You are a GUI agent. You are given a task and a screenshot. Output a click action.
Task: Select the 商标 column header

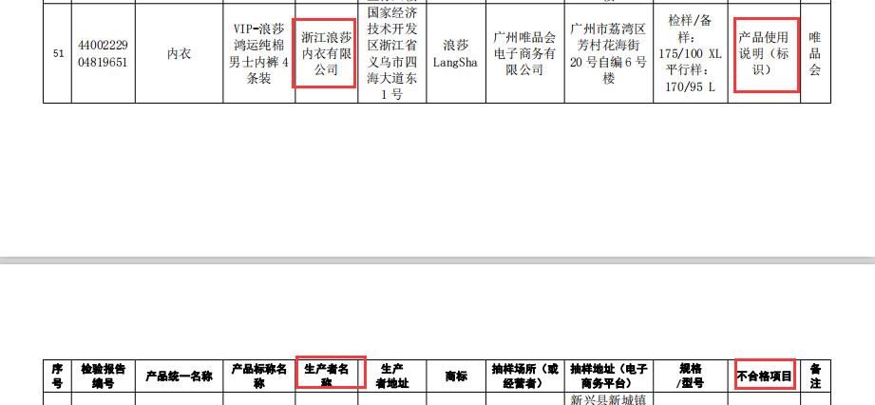[455, 376]
